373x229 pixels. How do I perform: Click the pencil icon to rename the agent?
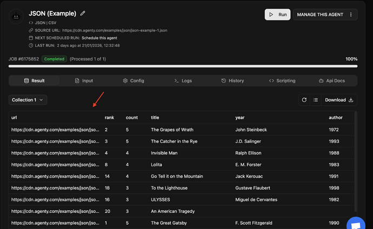(x=83, y=13)
